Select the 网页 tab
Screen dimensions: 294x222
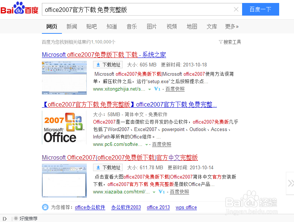tap(52, 26)
